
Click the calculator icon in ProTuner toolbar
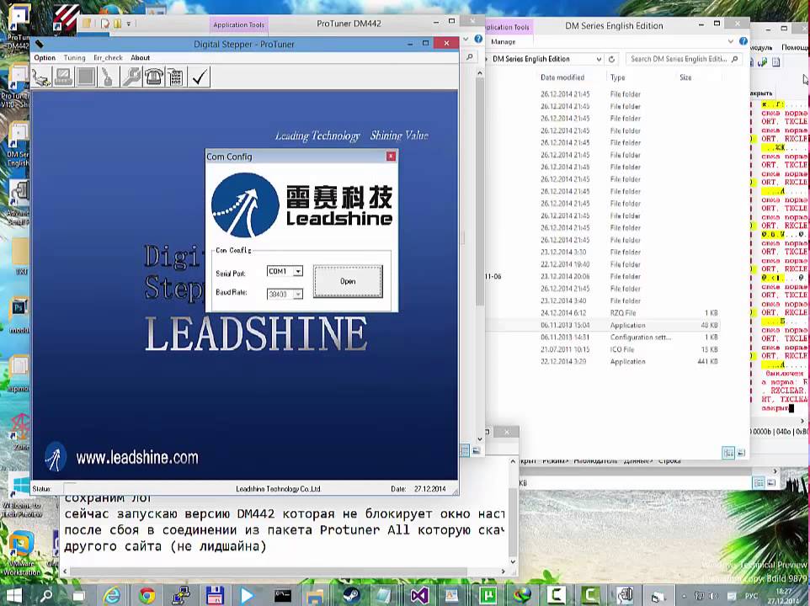tap(176, 77)
